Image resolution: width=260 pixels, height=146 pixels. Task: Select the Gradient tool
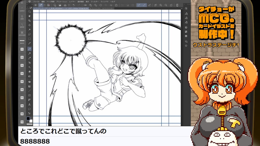pyautogui.click(x=29, y=86)
